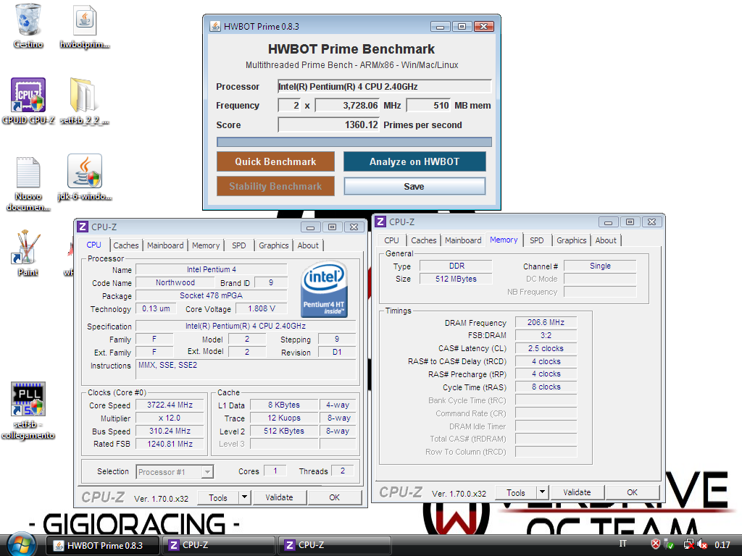Click the Z icon in right CPU-Z title bar
742x556 pixels.
pos(380,222)
